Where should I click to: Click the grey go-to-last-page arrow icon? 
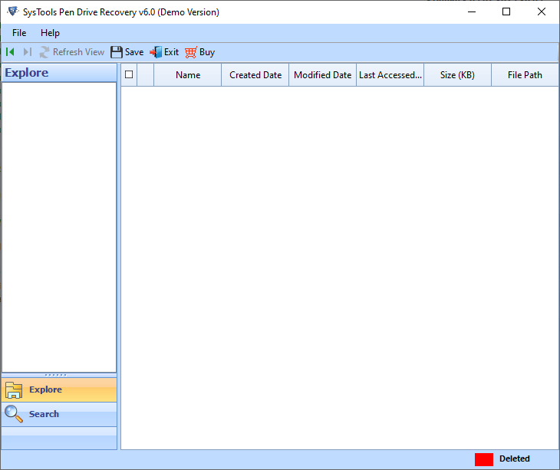click(28, 52)
